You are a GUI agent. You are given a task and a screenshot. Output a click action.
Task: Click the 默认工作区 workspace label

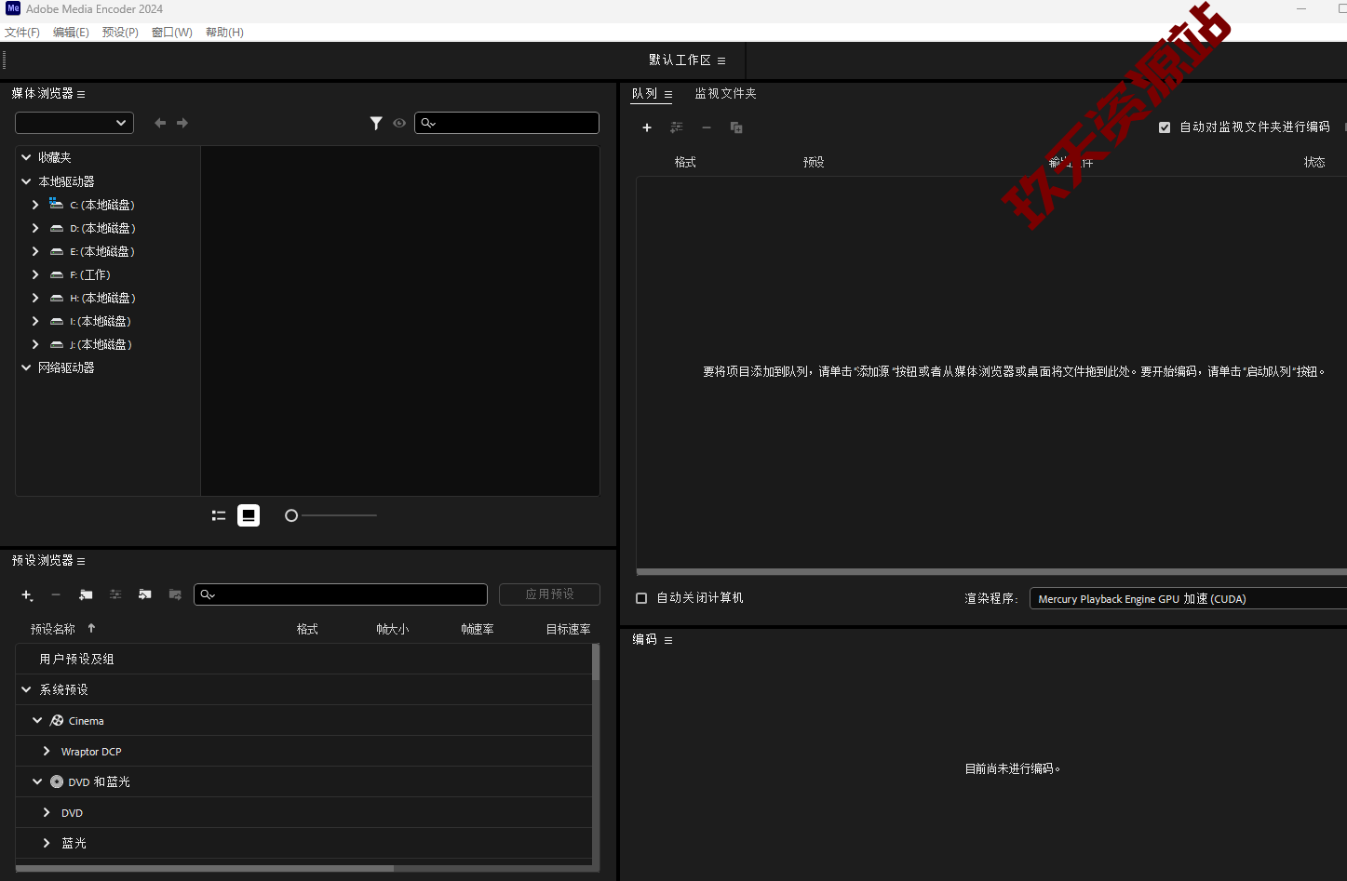(680, 60)
